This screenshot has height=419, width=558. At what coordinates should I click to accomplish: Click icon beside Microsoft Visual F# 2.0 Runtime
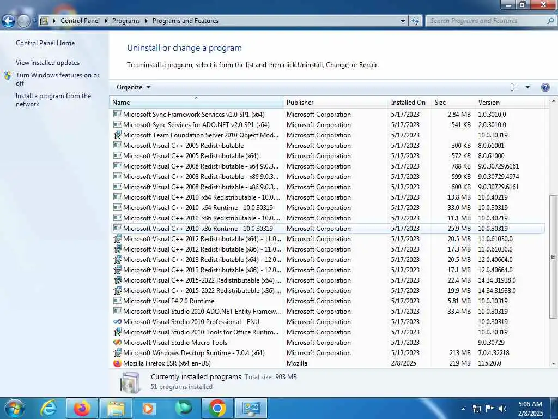[x=117, y=301]
